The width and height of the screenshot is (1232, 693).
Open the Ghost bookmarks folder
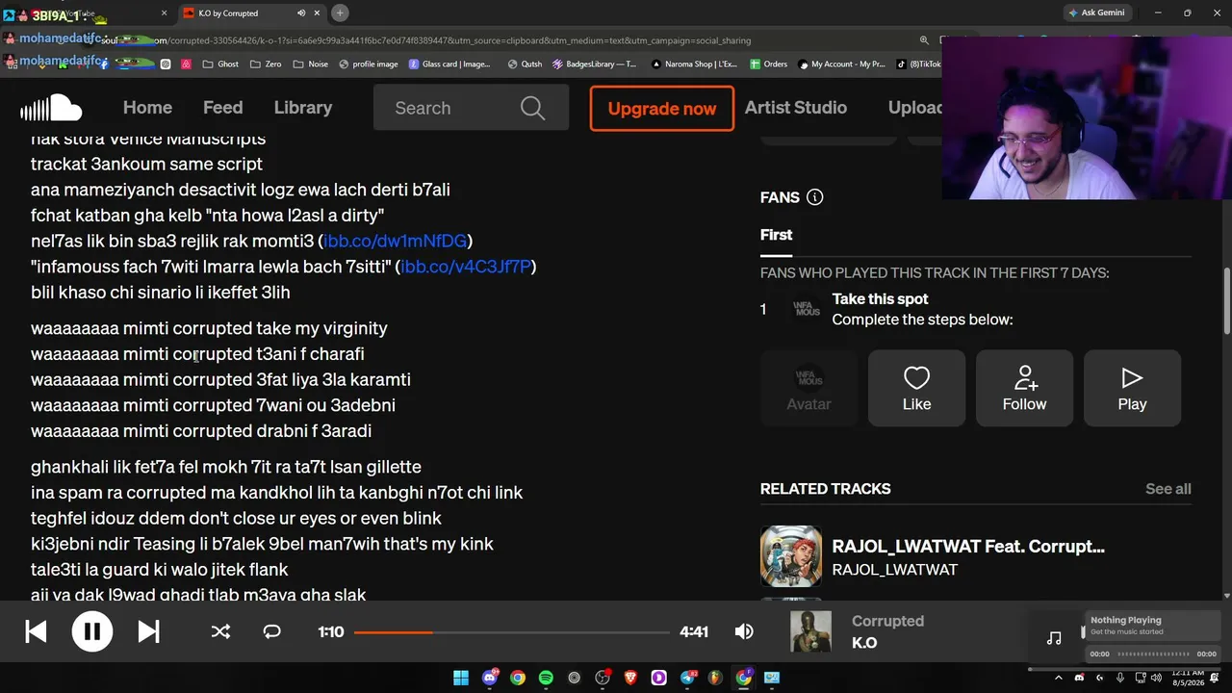coord(220,64)
